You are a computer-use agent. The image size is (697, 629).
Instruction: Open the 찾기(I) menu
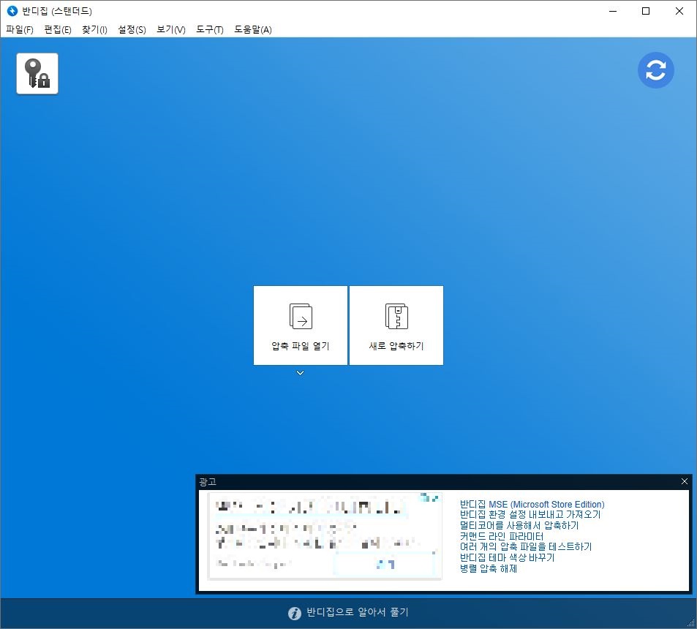pyautogui.click(x=94, y=30)
